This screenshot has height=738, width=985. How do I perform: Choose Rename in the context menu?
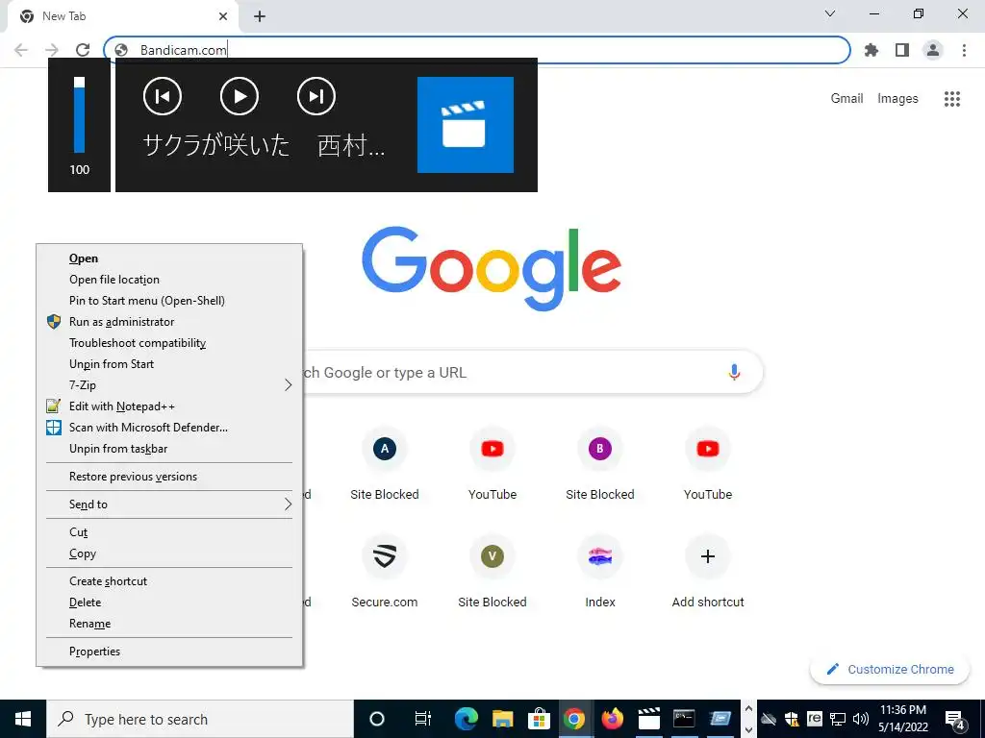(169, 624)
